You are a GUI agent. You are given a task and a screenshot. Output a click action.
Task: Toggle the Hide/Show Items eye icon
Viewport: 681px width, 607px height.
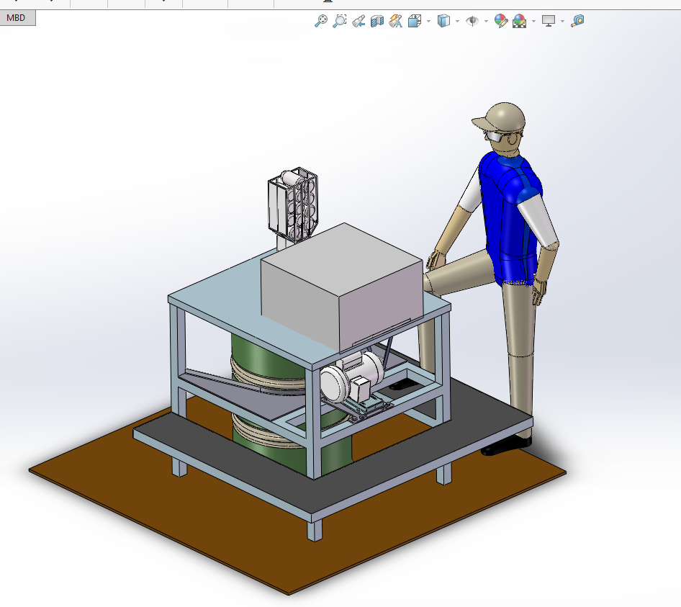[x=472, y=21]
